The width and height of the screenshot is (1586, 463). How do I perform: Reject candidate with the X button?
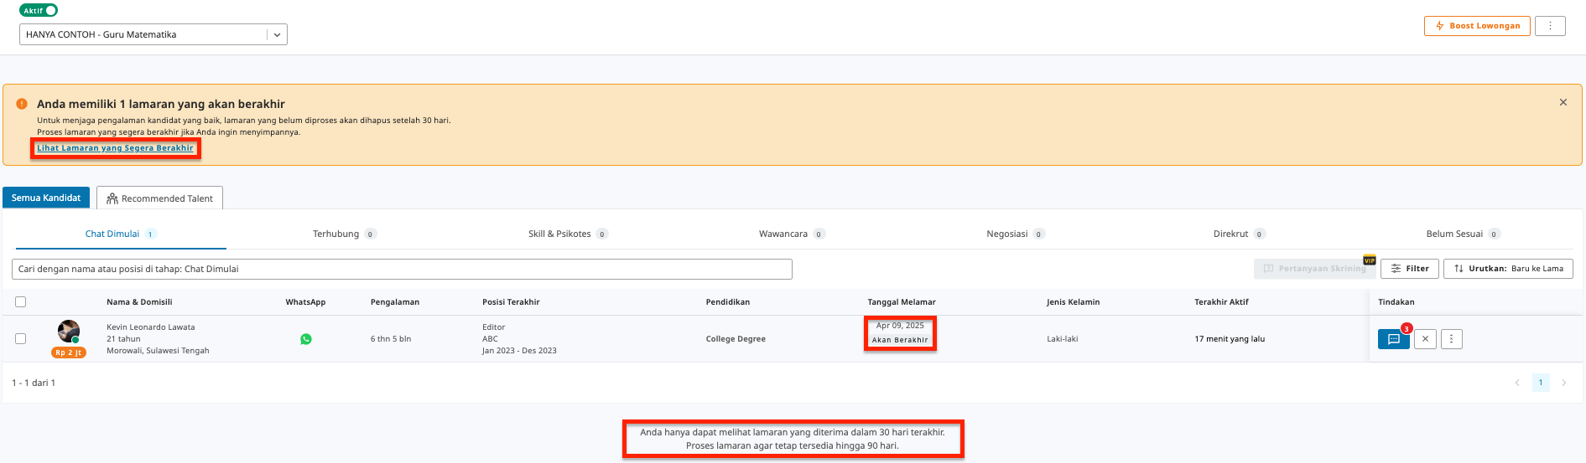click(x=1425, y=339)
